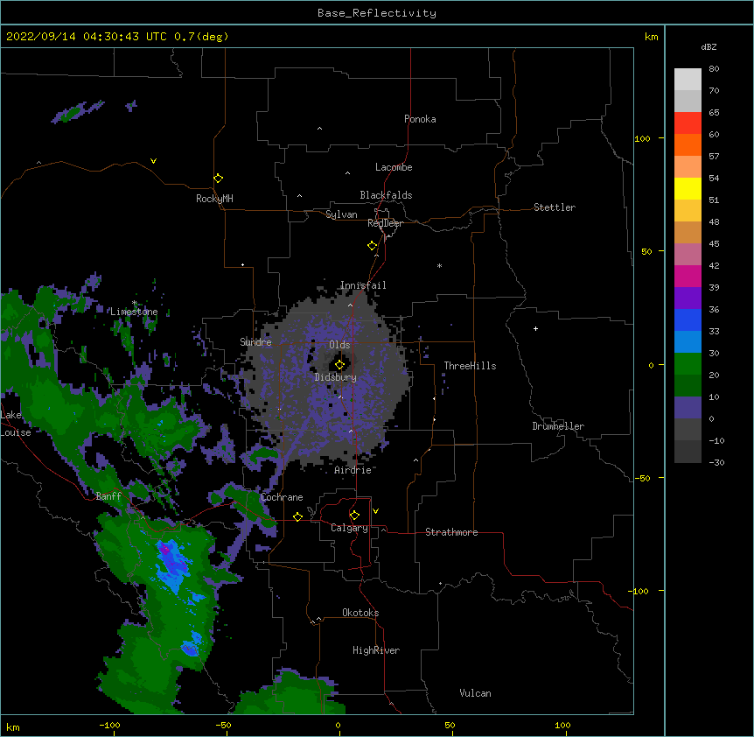Click the Airdrie city label
754x737 pixels.
coord(353,470)
